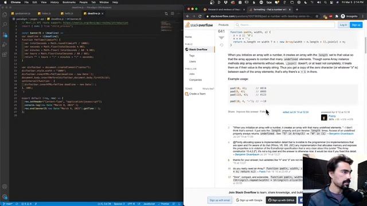367x206 pixels.
Task: Click the LF end-of-line selector in status bar
Action: click(139, 204)
